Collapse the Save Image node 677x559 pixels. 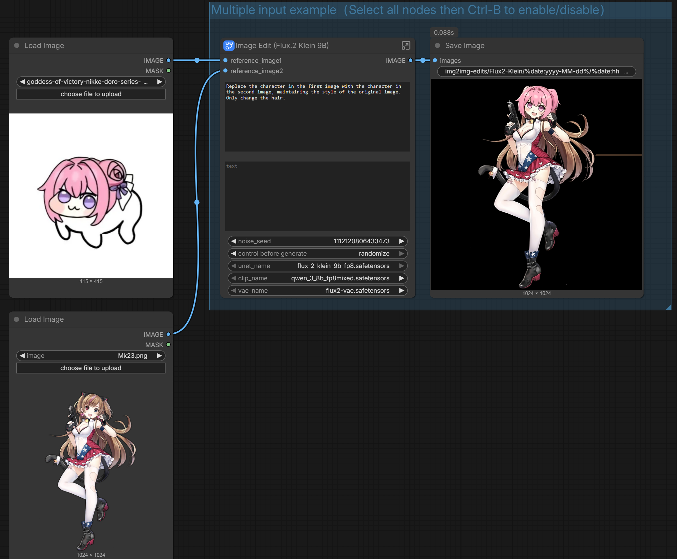437,46
